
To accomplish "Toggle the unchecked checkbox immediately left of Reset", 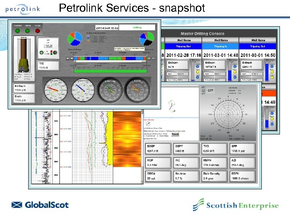I will click(x=158, y=136).
